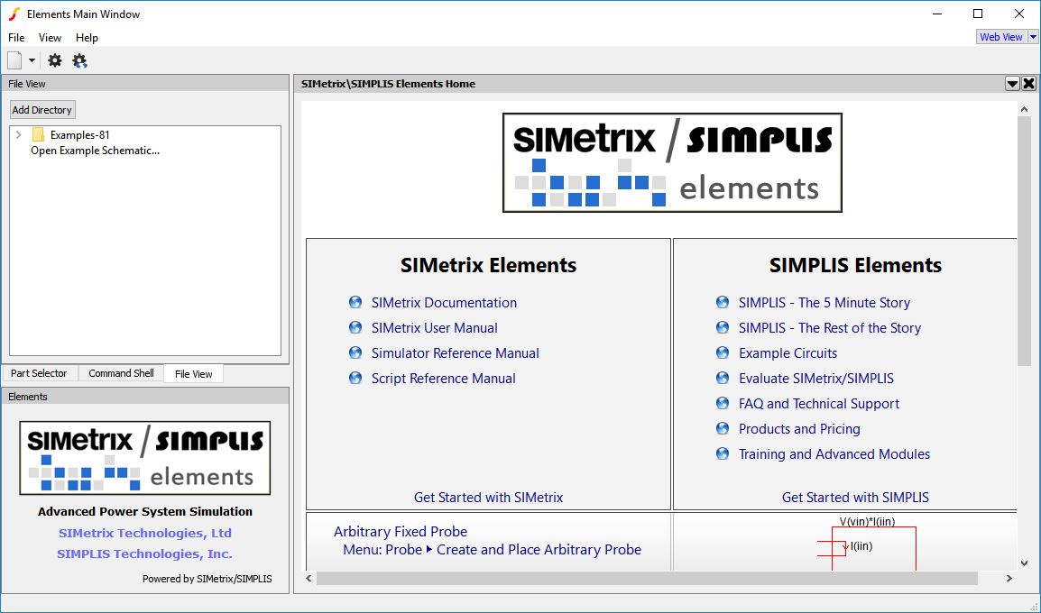
Task: Open Evaluate SIMetrix/SIMPLIS link
Action: pos(816,378)
